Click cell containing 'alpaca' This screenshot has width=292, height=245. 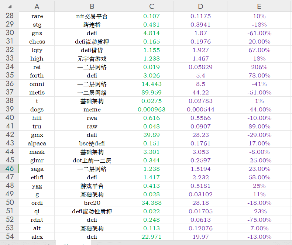tap(37, 144)
